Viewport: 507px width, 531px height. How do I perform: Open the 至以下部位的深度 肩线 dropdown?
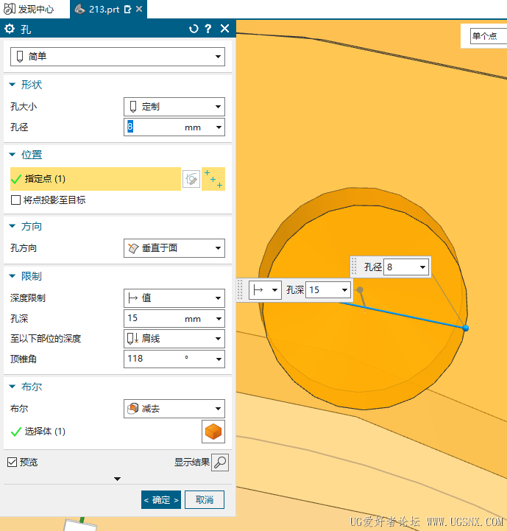[174, 339]
